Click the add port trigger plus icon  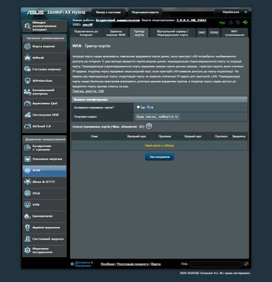(x=149, y=126)
